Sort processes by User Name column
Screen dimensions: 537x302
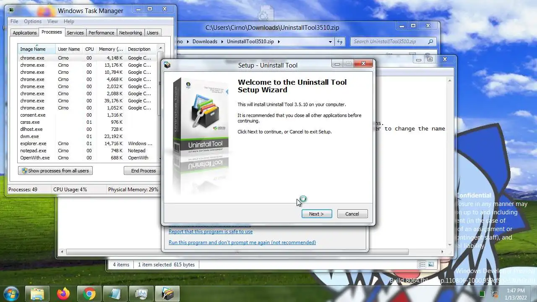coord(69,49)
